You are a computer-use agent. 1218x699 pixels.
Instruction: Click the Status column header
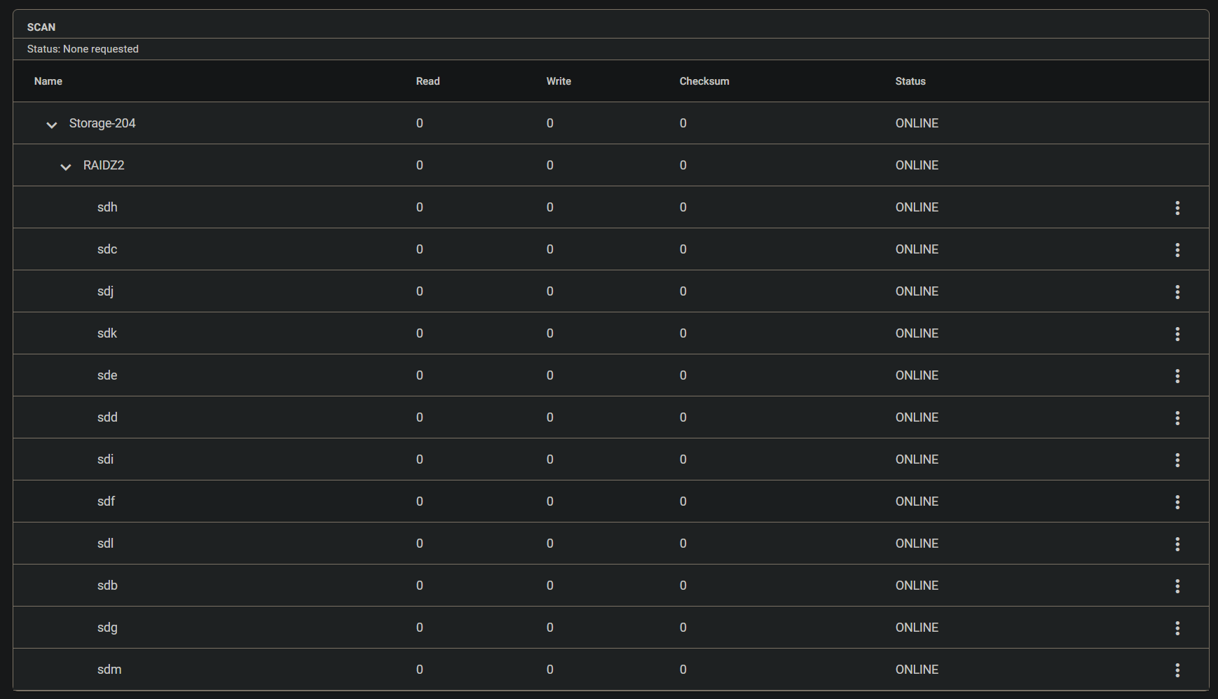[x=910, y=81]
